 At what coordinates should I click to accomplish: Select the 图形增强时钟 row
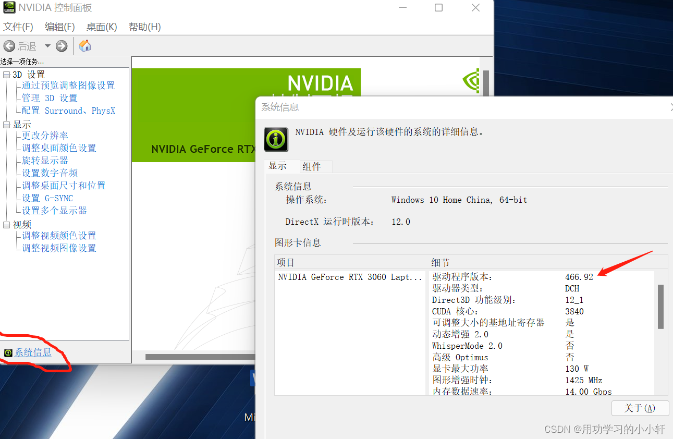[541, 380]
